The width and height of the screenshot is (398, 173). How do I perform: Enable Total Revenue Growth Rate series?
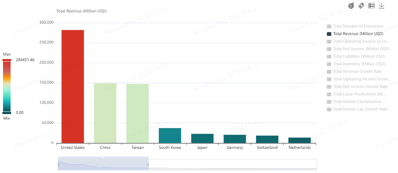click(x=357, y=72)
